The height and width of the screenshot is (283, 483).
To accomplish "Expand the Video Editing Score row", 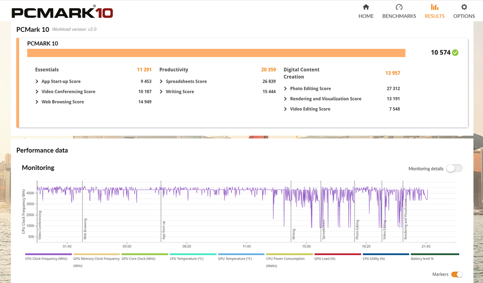I will [342, 109].
